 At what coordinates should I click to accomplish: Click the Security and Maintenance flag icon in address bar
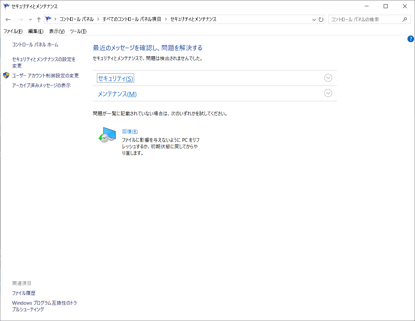[48, 19]
